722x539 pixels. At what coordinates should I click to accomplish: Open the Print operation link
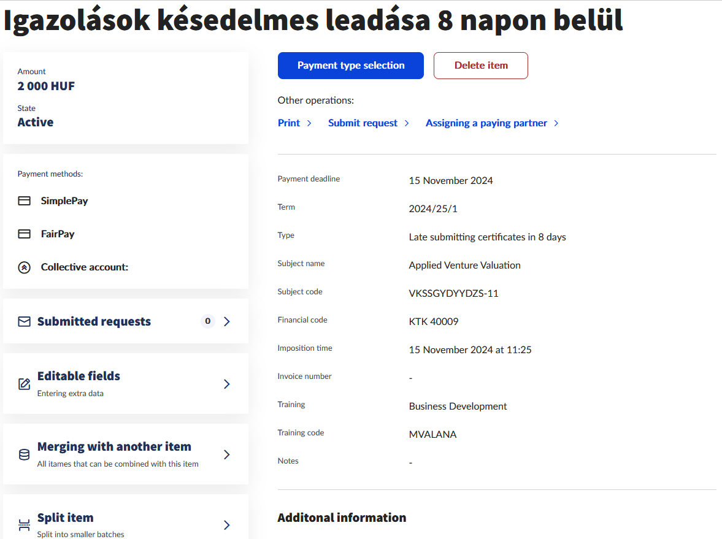click(x=289, y=123)
